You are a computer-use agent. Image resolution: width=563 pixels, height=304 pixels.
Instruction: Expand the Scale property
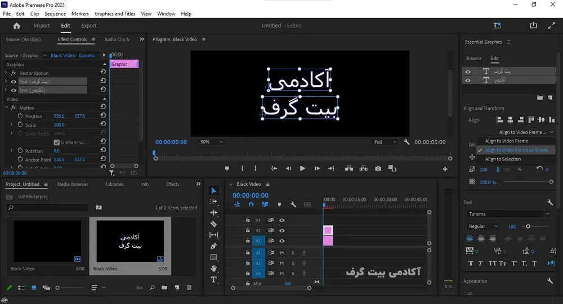(11, 124)
